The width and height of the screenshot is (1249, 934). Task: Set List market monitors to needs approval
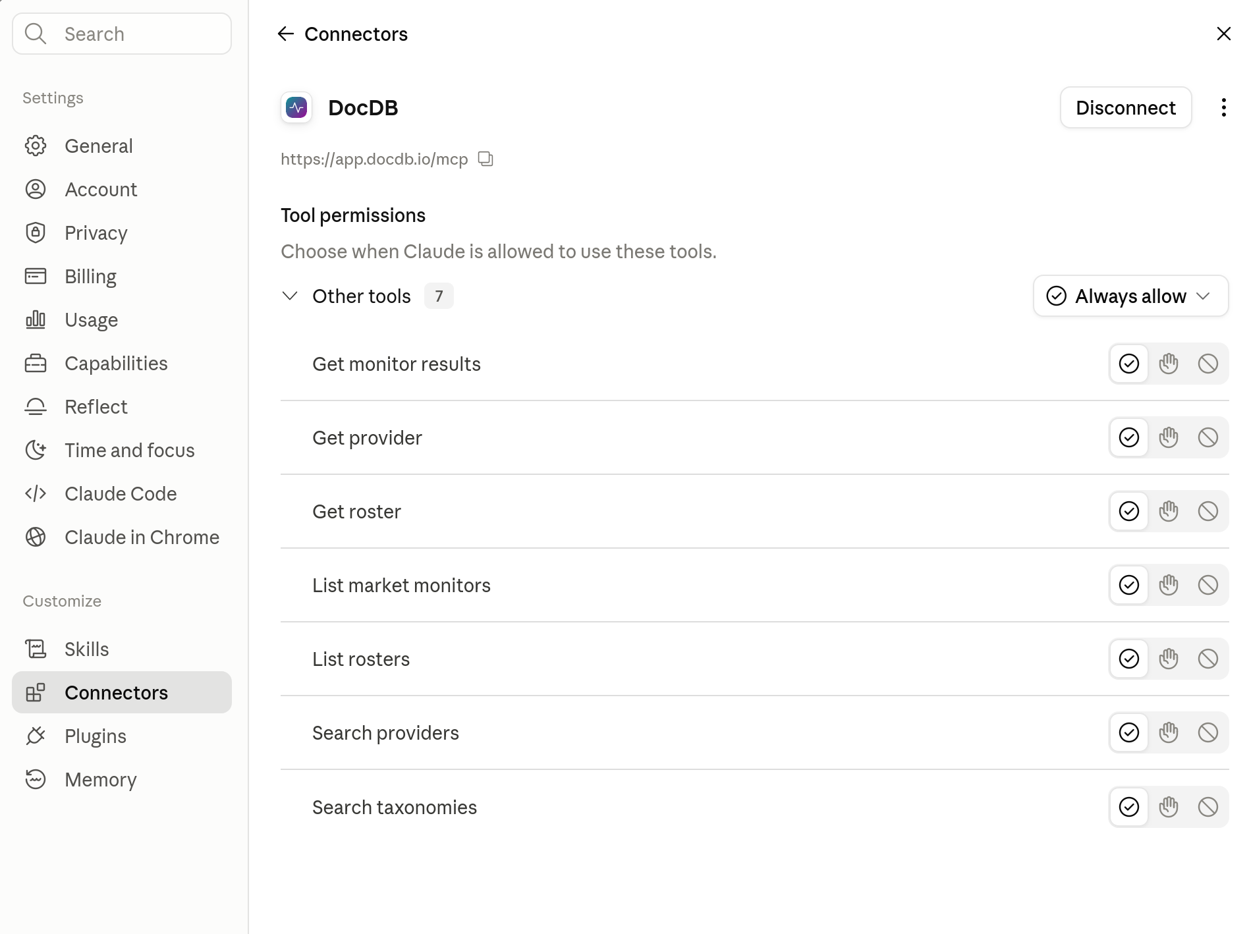pyautogui.click(x=1169, y=585)
